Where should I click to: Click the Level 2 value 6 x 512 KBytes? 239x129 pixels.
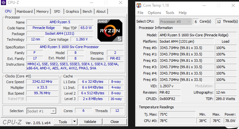[93, 93]
